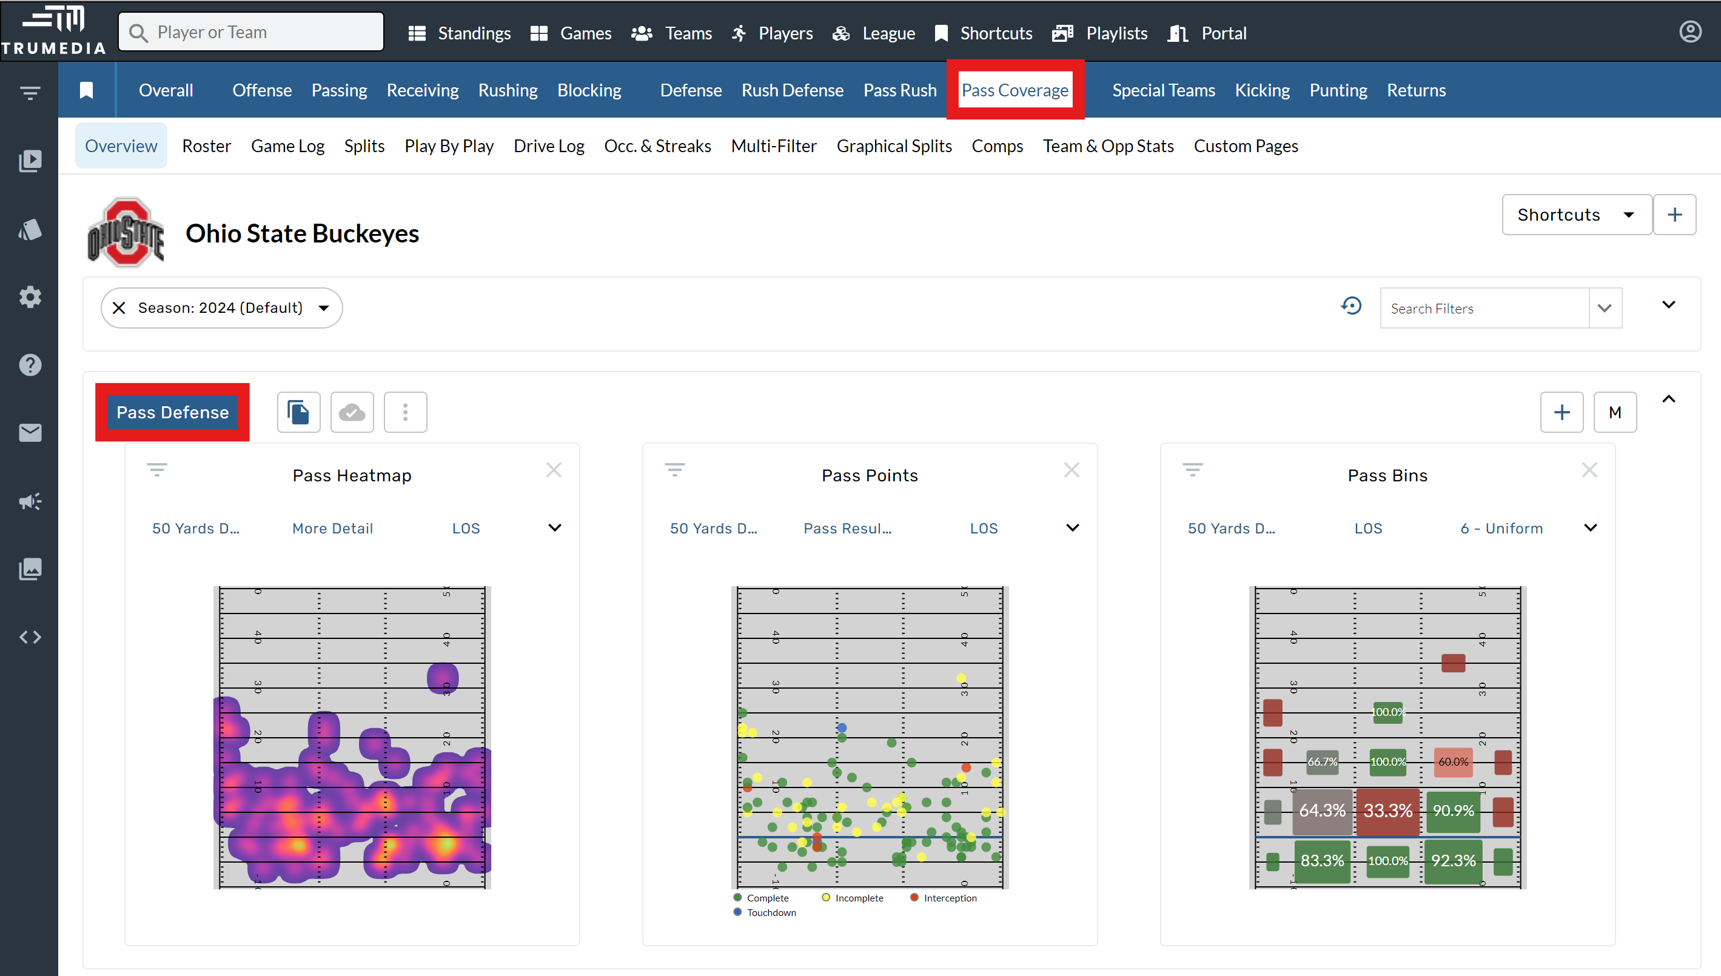Open the settings gear in left sidebar
The height and width of the screenshot is (976, 1721).
pos(30,297)
